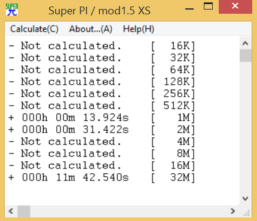Select the 256K not calculated row
This screenshot has width=257, height=221.
(x=102, y=94)
